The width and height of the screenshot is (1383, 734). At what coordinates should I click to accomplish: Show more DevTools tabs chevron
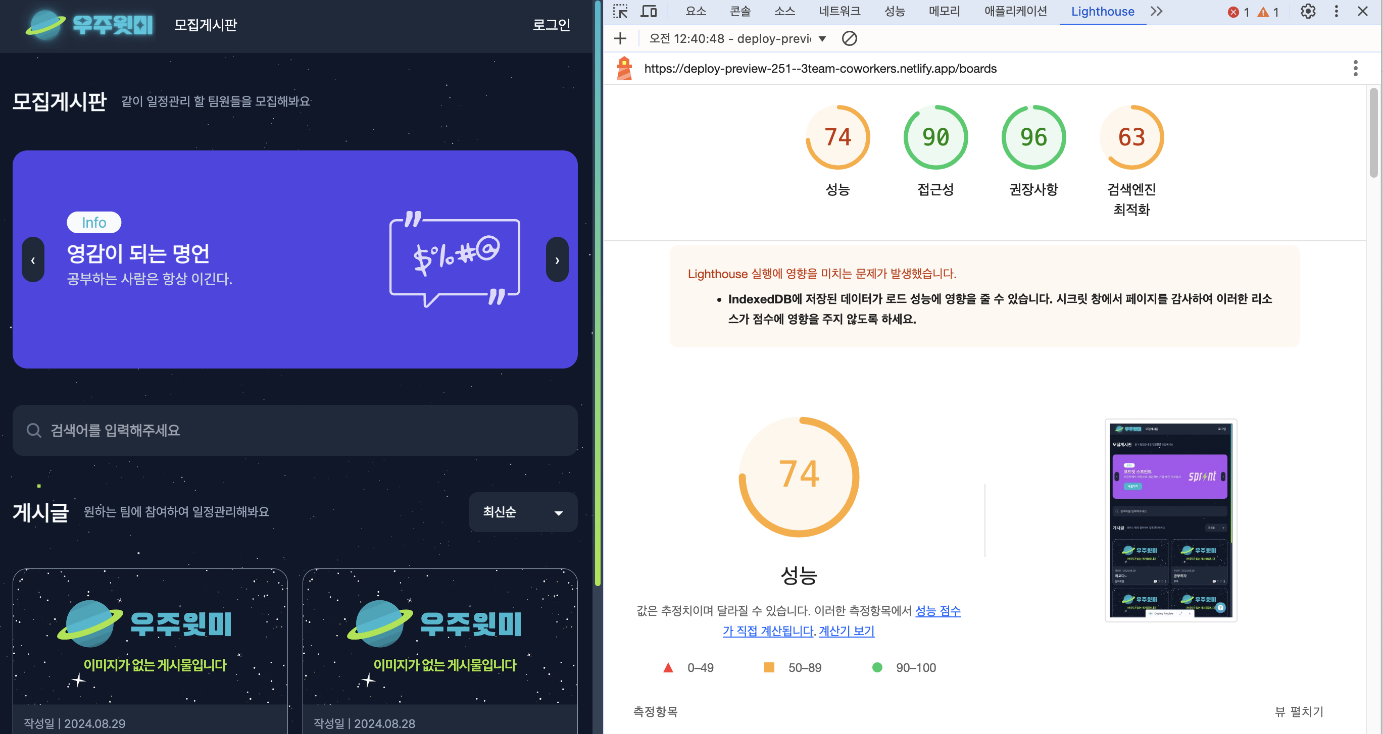coord(1156,11)
